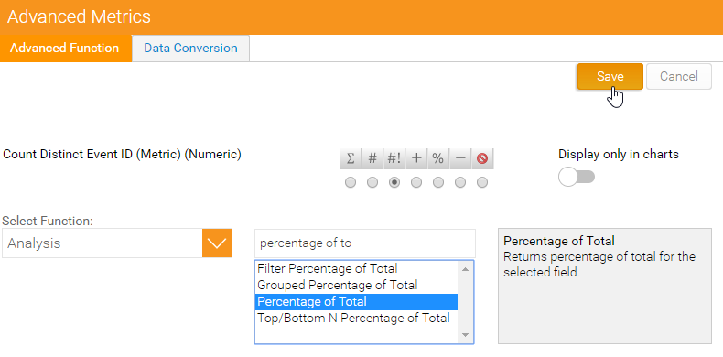Open the Advanced Function tab
This screenshot has width=723, height=357.
[65, 48]
